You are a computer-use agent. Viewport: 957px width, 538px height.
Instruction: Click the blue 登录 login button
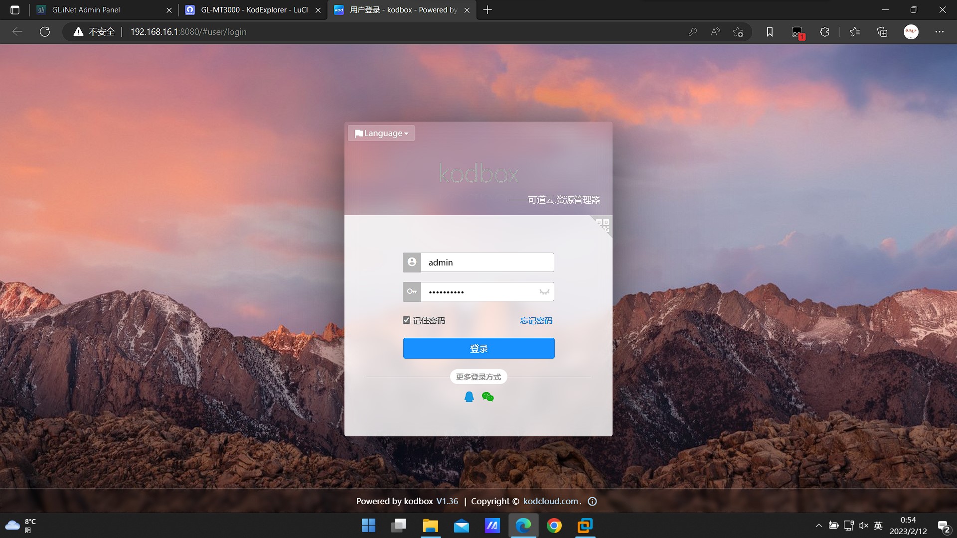coord(478,348)
